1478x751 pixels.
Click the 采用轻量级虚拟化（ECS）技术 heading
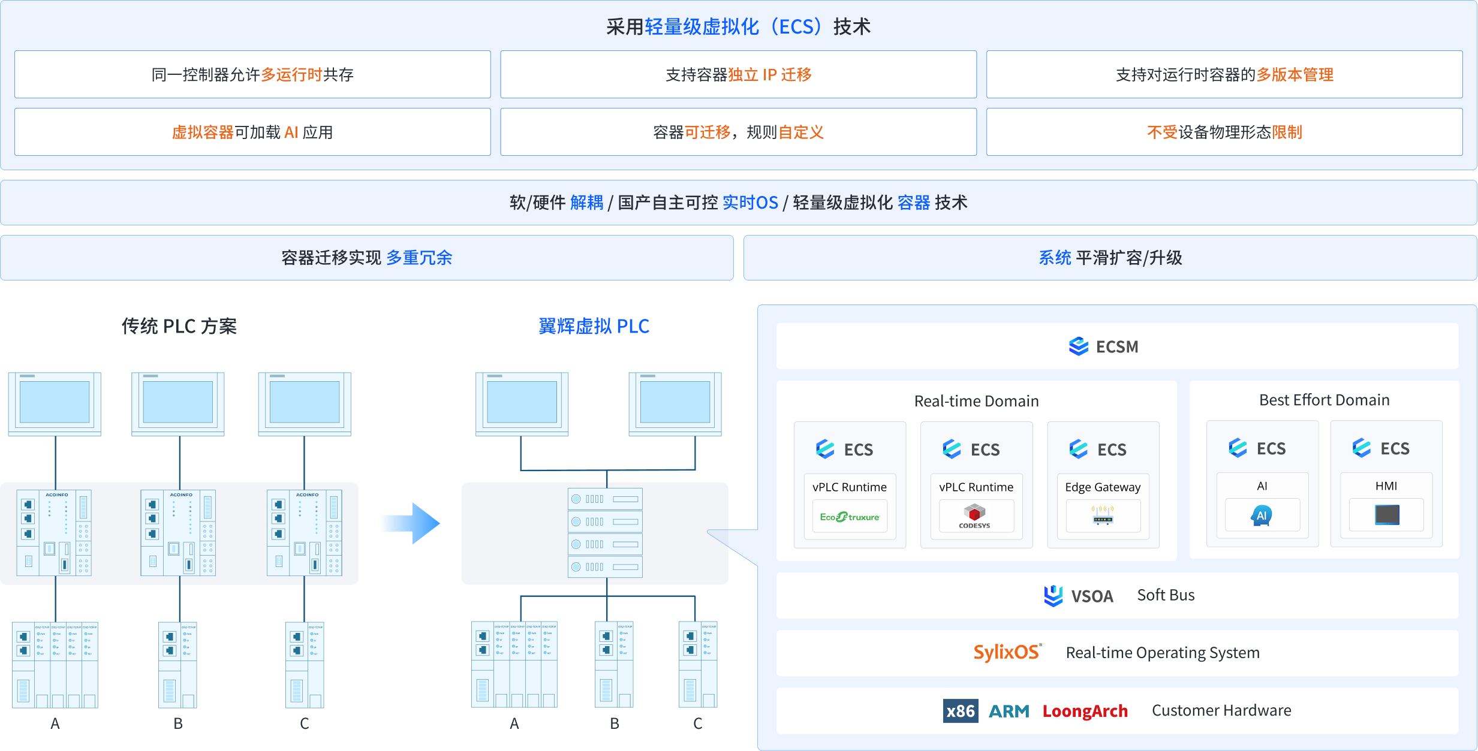point(739,26)
